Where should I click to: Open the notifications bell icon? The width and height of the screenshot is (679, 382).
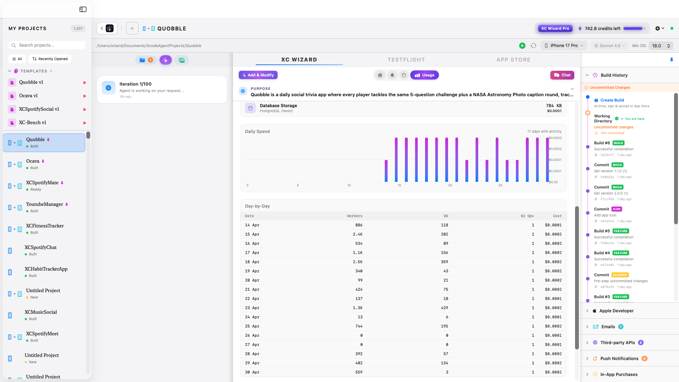click(392, 75)
